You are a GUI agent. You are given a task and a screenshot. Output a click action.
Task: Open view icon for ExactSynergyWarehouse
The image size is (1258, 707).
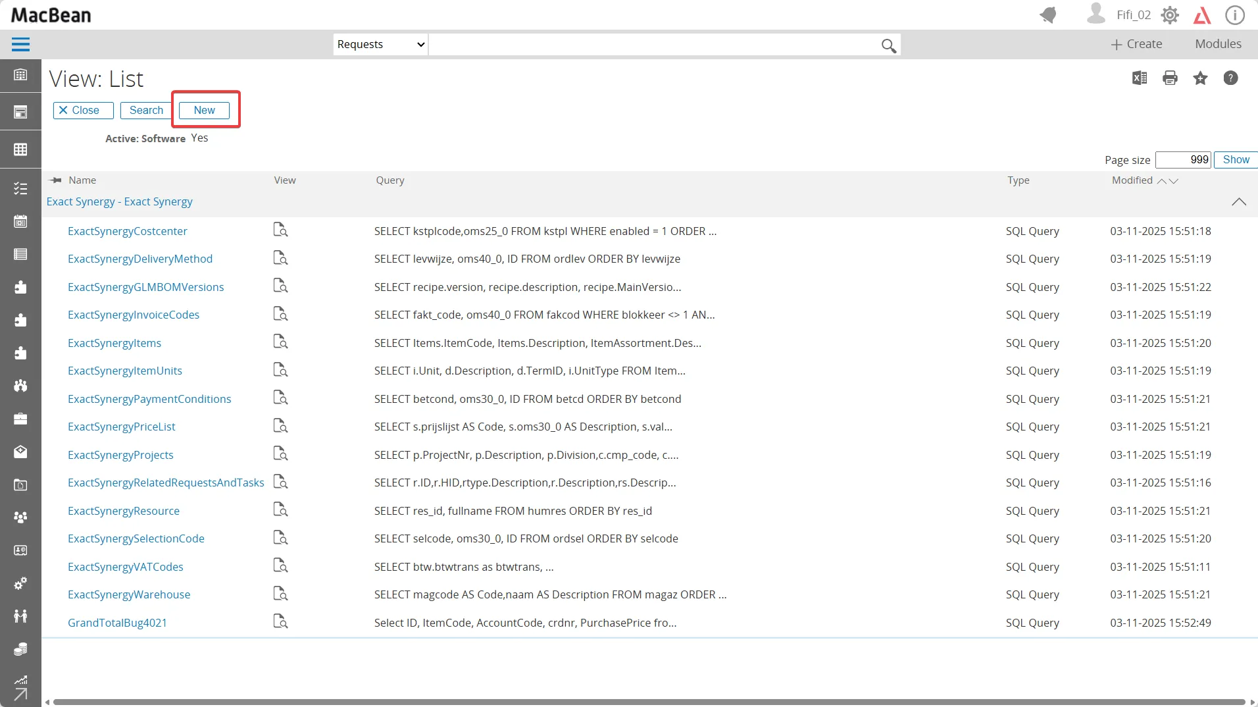(x=280, y=594)
